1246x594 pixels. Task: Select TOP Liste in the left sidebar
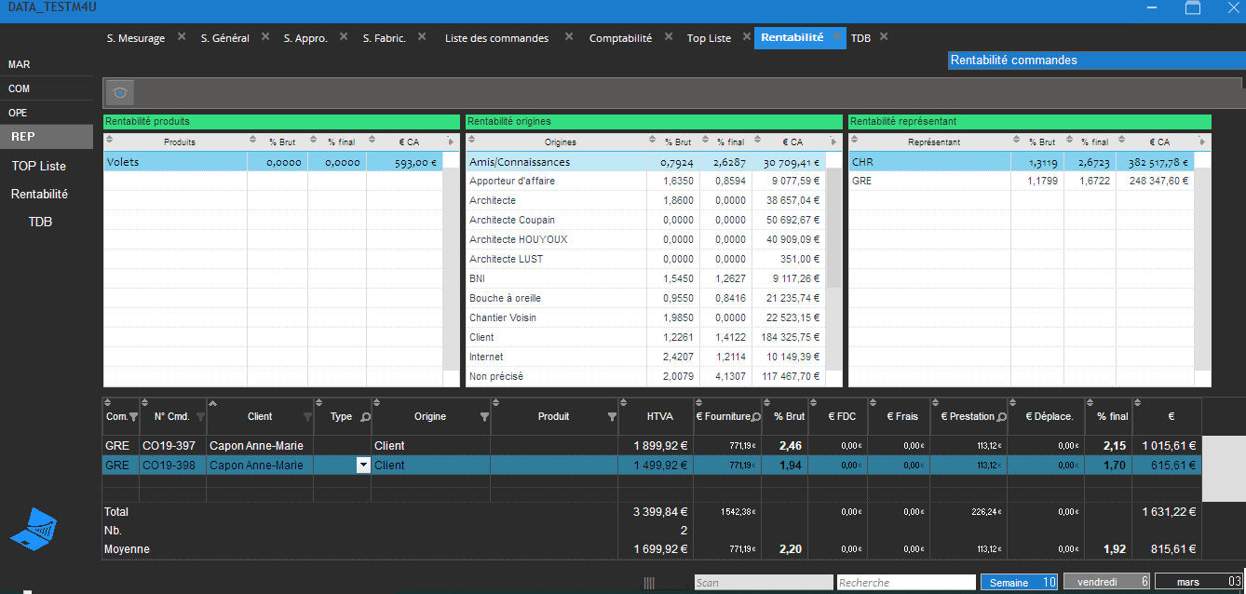pos(38,166)
